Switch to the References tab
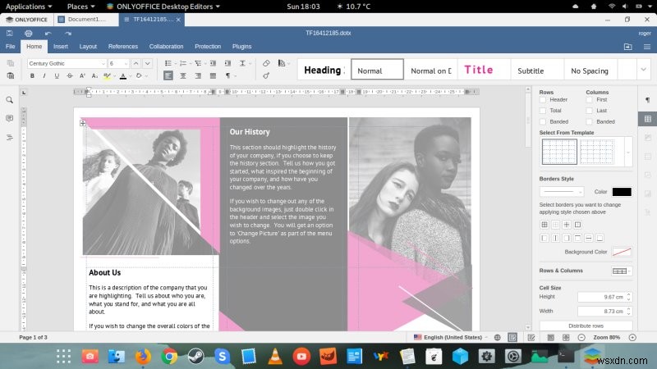The width and height of the screenshot is (657, 369). point(122,47)
